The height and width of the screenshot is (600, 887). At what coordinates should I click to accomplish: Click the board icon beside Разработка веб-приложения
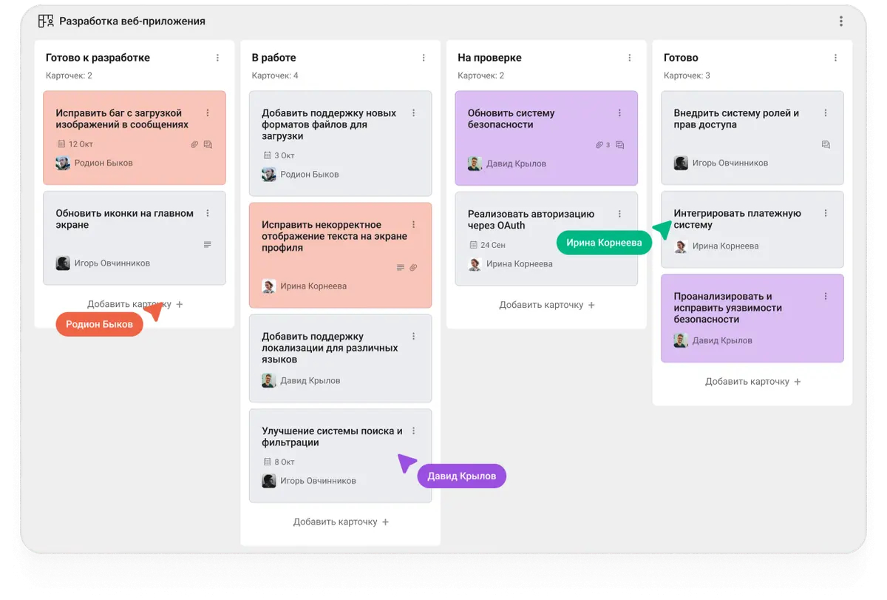pyautogui.click(x=46, y=21)
